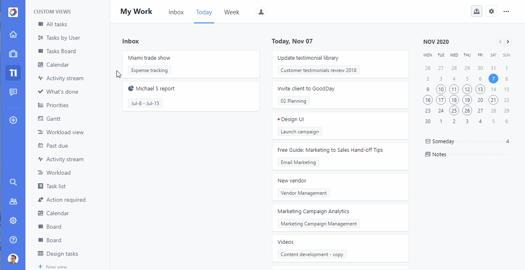Go to next month in calendar
Screen dimensions: 525x270
(x=508, y=42)
